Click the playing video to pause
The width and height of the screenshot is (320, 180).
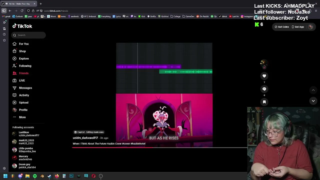click(x=164, y=95)
